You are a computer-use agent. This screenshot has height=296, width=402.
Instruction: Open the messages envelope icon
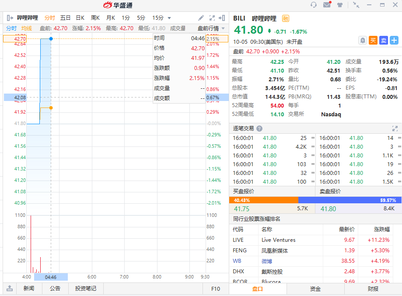point(327,5)
